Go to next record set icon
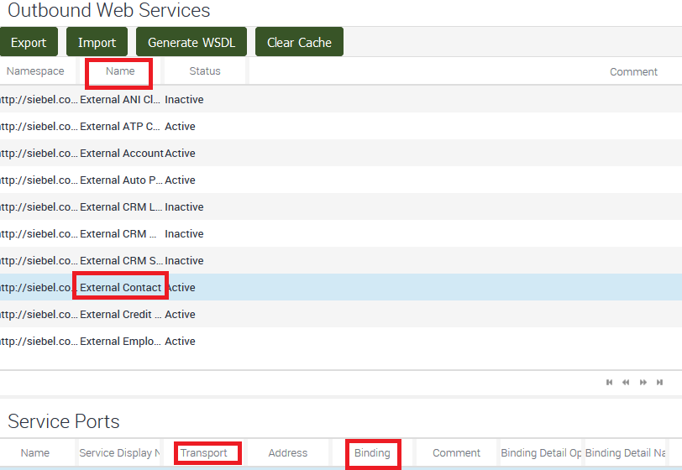 tap(643, 382)
